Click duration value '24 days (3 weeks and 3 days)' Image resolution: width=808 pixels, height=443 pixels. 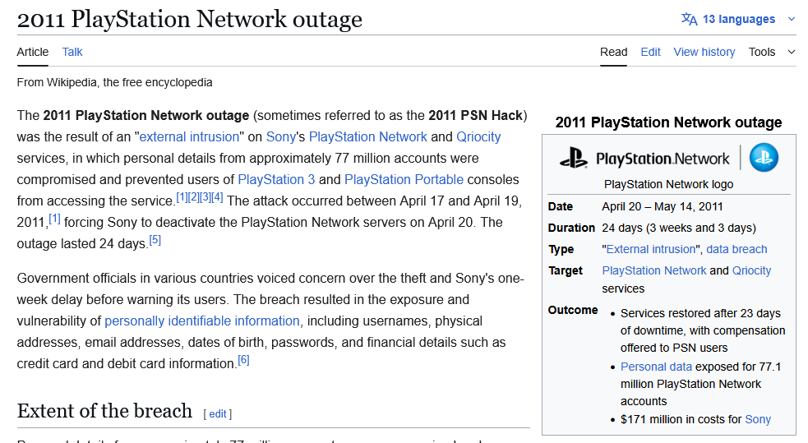tap(679, 228)
